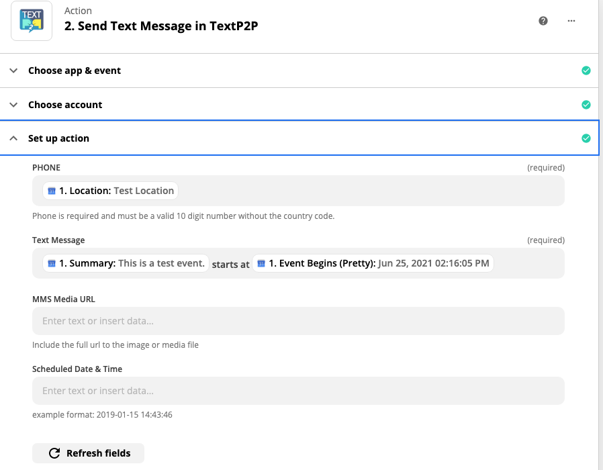
Task: Select the Location: Test Location pill
Action: click(x=110, y=191)
